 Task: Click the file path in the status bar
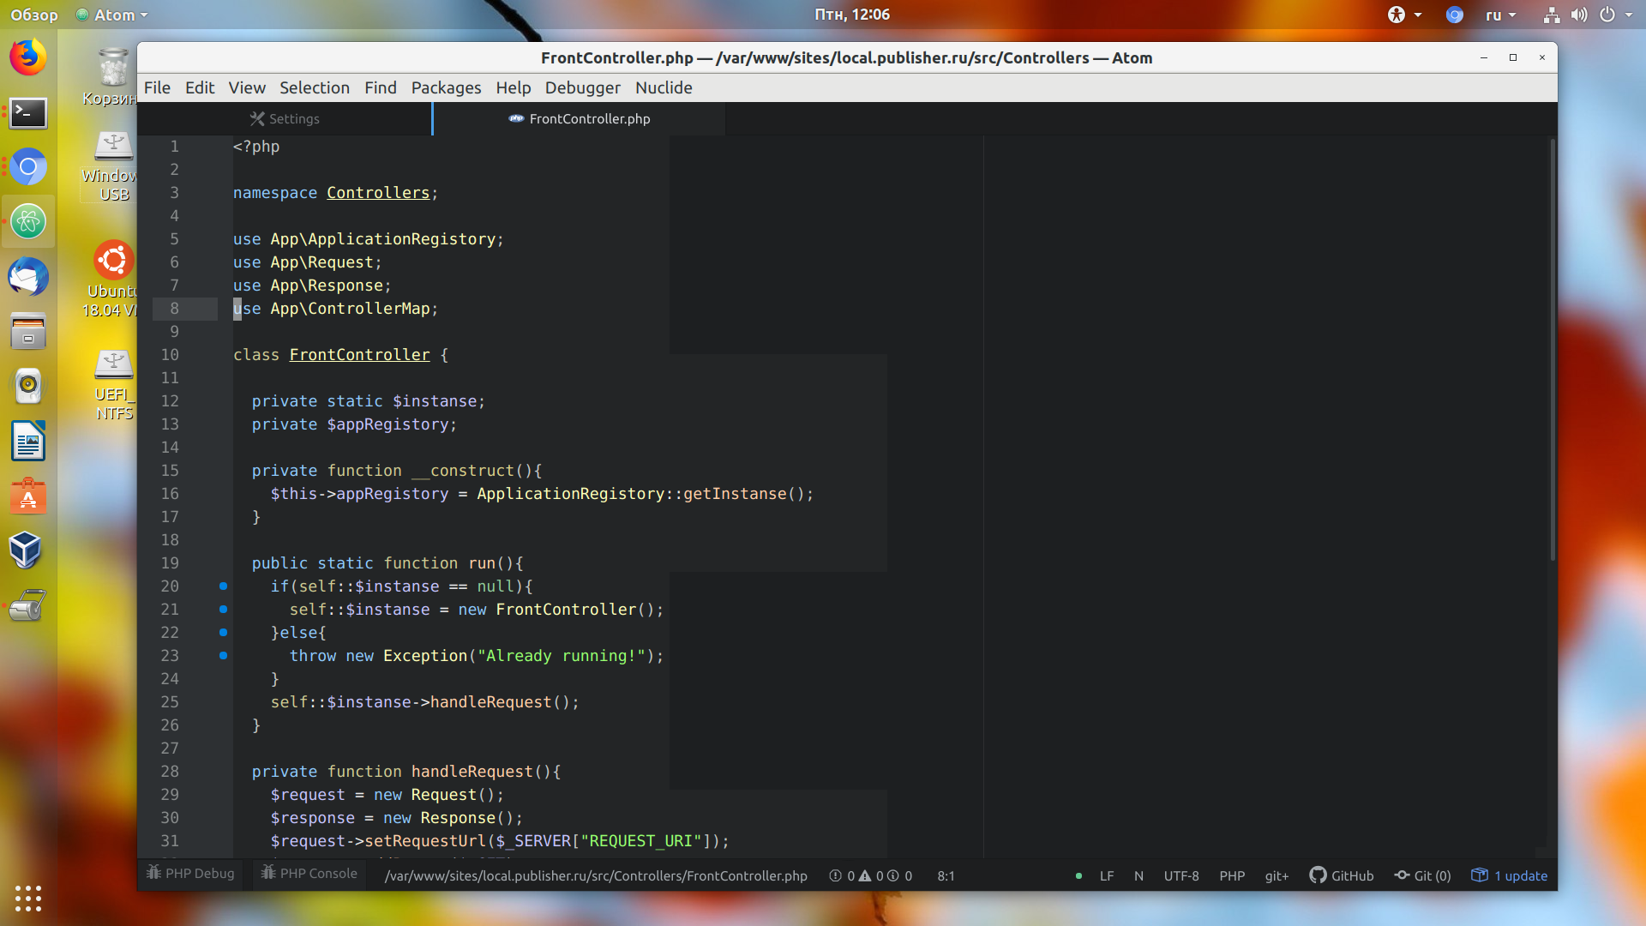(x=596, y=875)
